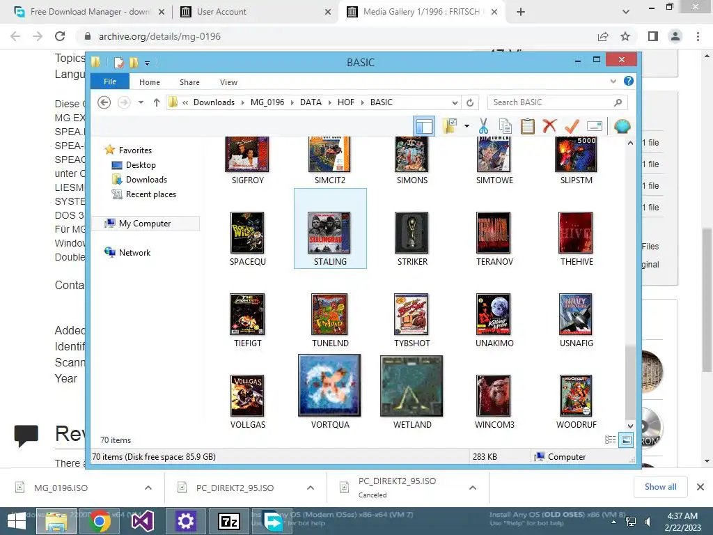Switch to details view icon

tap(610, 440)
